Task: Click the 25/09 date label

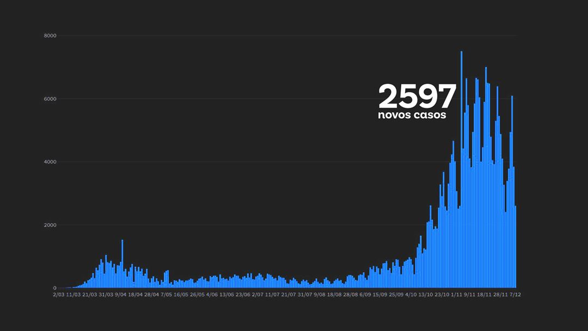Action: click(396, 295)
